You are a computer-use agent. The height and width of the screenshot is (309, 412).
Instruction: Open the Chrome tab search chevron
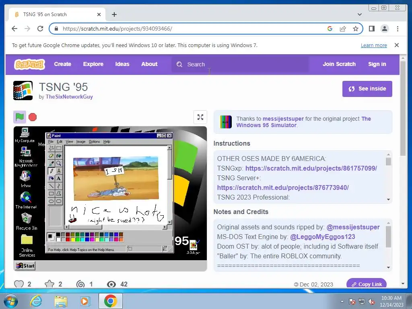pos(360,14)
